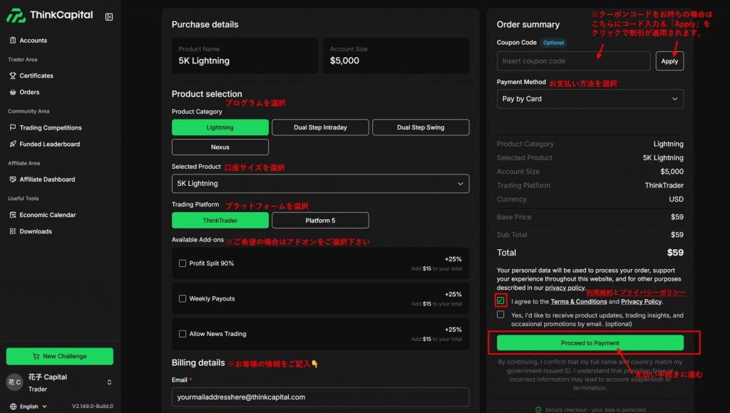Collapse the sidebar using the toggle icon
This screenshot has height=413, width=730.
109,16
